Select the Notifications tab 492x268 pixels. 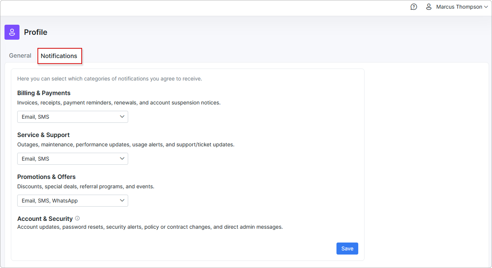[59, 56]
